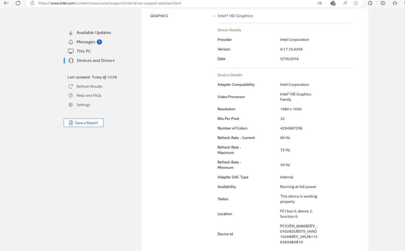This screenshot has width=405, height=251.
Task: Click the document icon on Save a Report
Action: 71,123
